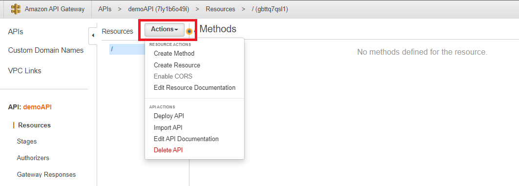The height and width of the screenshot is (186, 519).
Task: Open the Actions dropdown button
Action: (x=165, y=29)
